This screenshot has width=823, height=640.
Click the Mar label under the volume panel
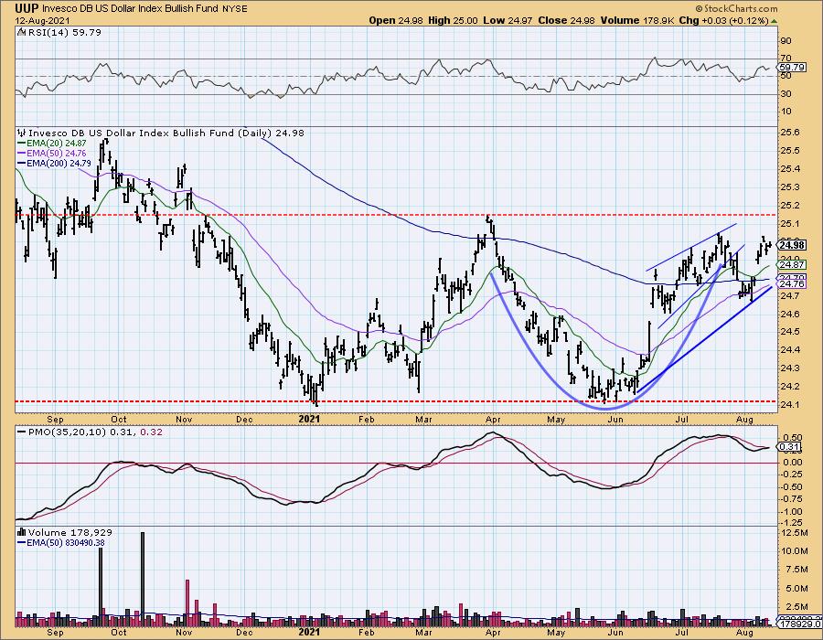[x=423, y=632]
